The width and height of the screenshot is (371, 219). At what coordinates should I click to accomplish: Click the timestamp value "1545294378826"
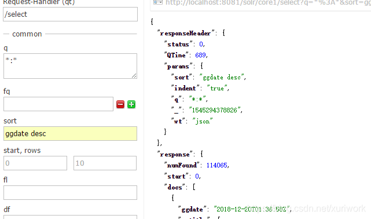[x=215, y=110]
